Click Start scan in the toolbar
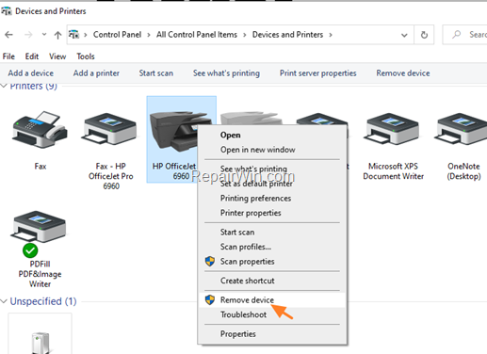The height and width of the screenshot is (354, 487). pos(156,73)
